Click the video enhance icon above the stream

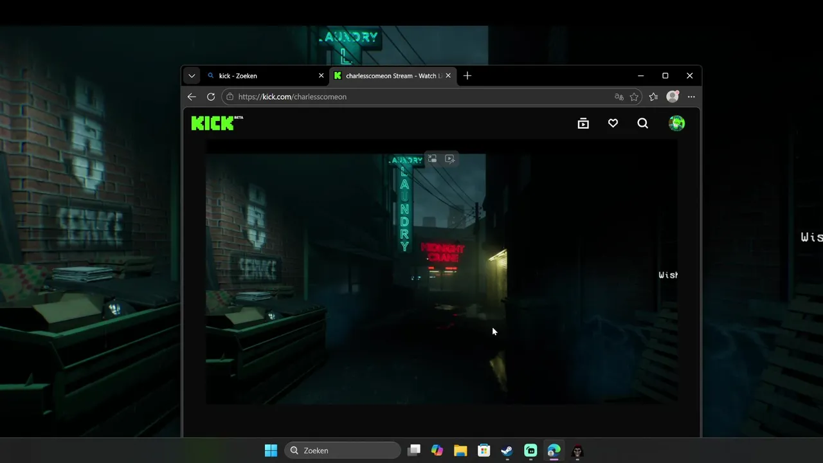pos(450,159)
